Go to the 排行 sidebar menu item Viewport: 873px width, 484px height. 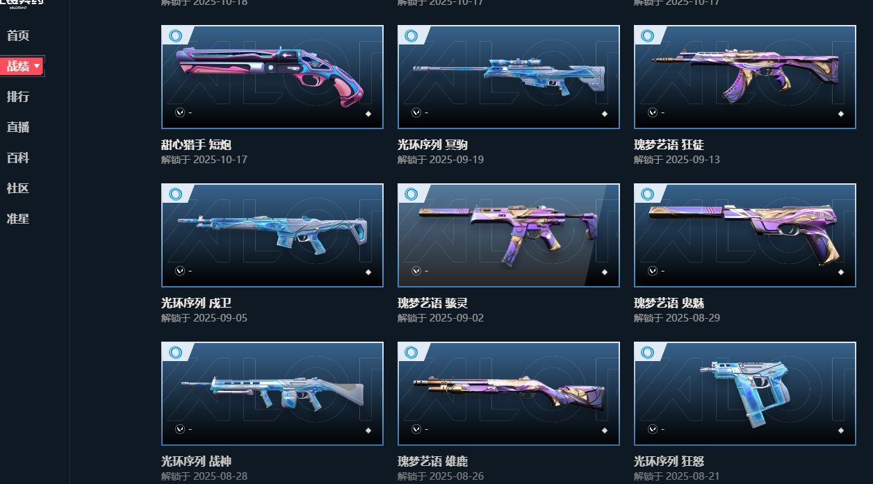18,97
